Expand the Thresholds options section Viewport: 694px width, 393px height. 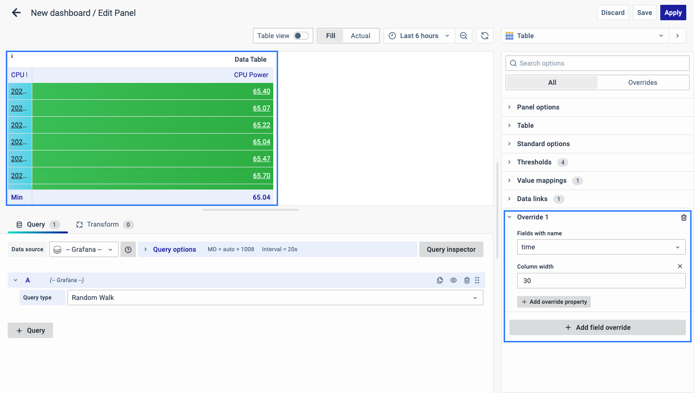(534, 162)
